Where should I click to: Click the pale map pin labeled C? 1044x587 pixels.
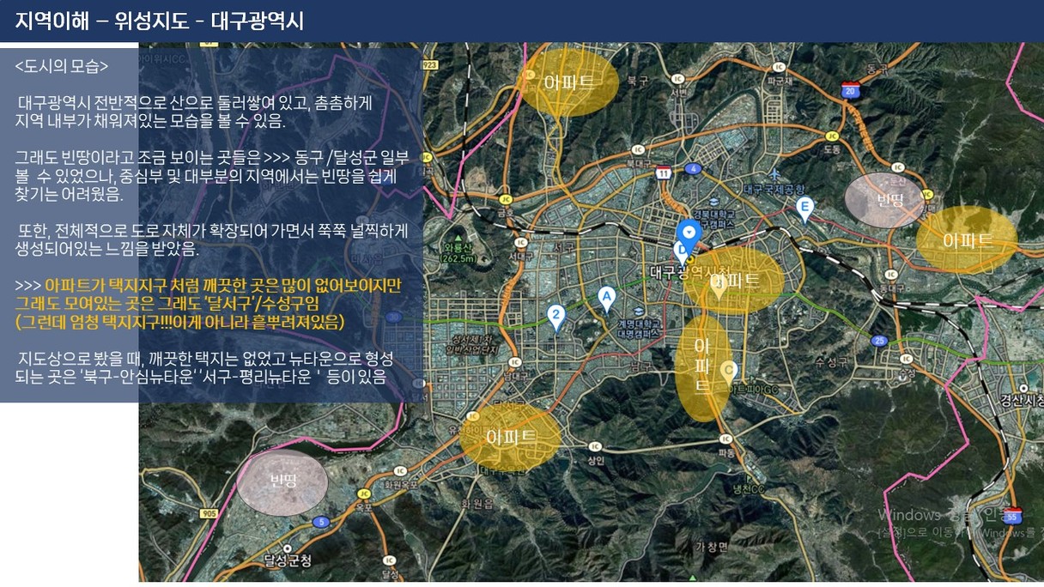[x=728, y=372]
